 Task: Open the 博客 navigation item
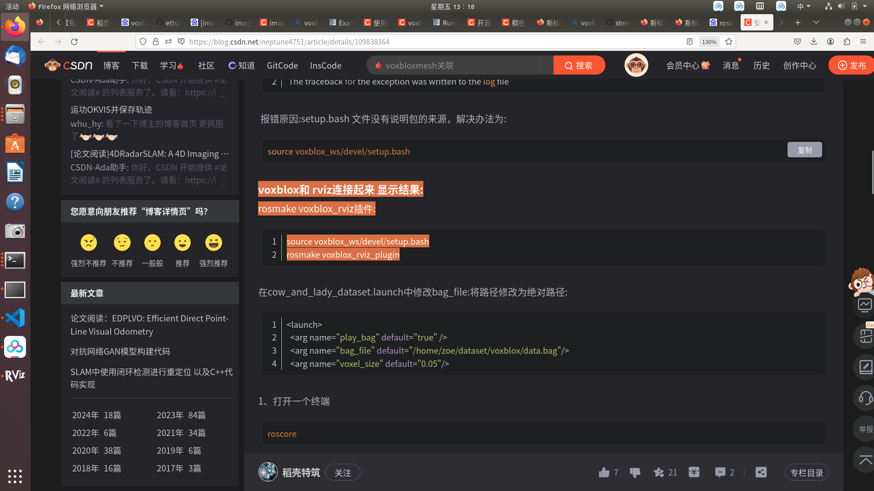111,65
